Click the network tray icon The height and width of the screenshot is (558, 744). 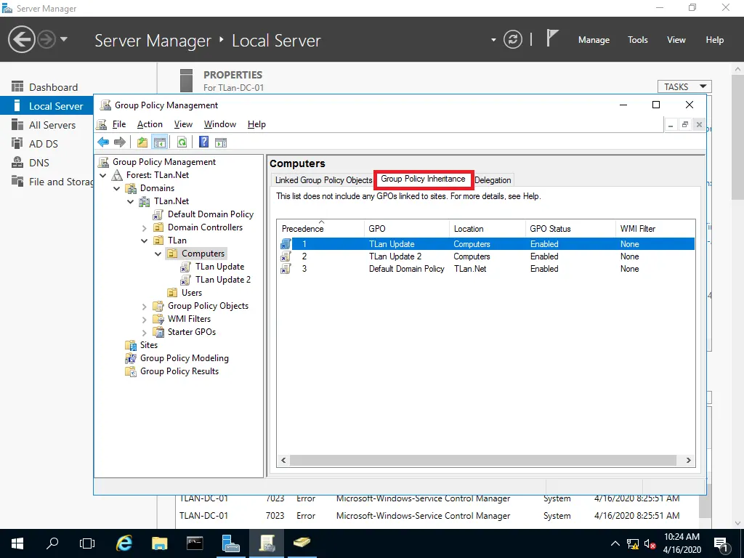[x=633, y=543]
